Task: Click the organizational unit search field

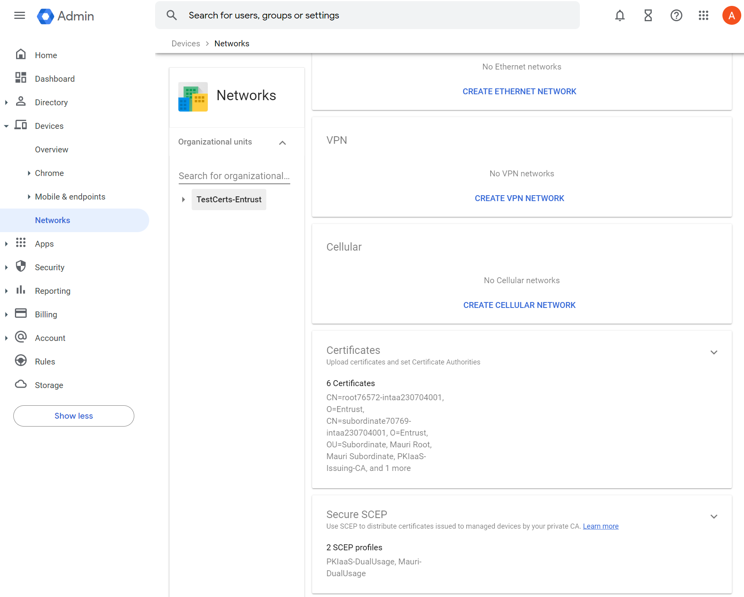Action: (x=234, y=176)
